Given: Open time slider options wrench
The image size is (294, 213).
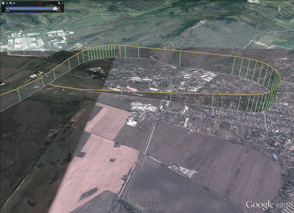Looking at the screenshot, I should [59, 3].
